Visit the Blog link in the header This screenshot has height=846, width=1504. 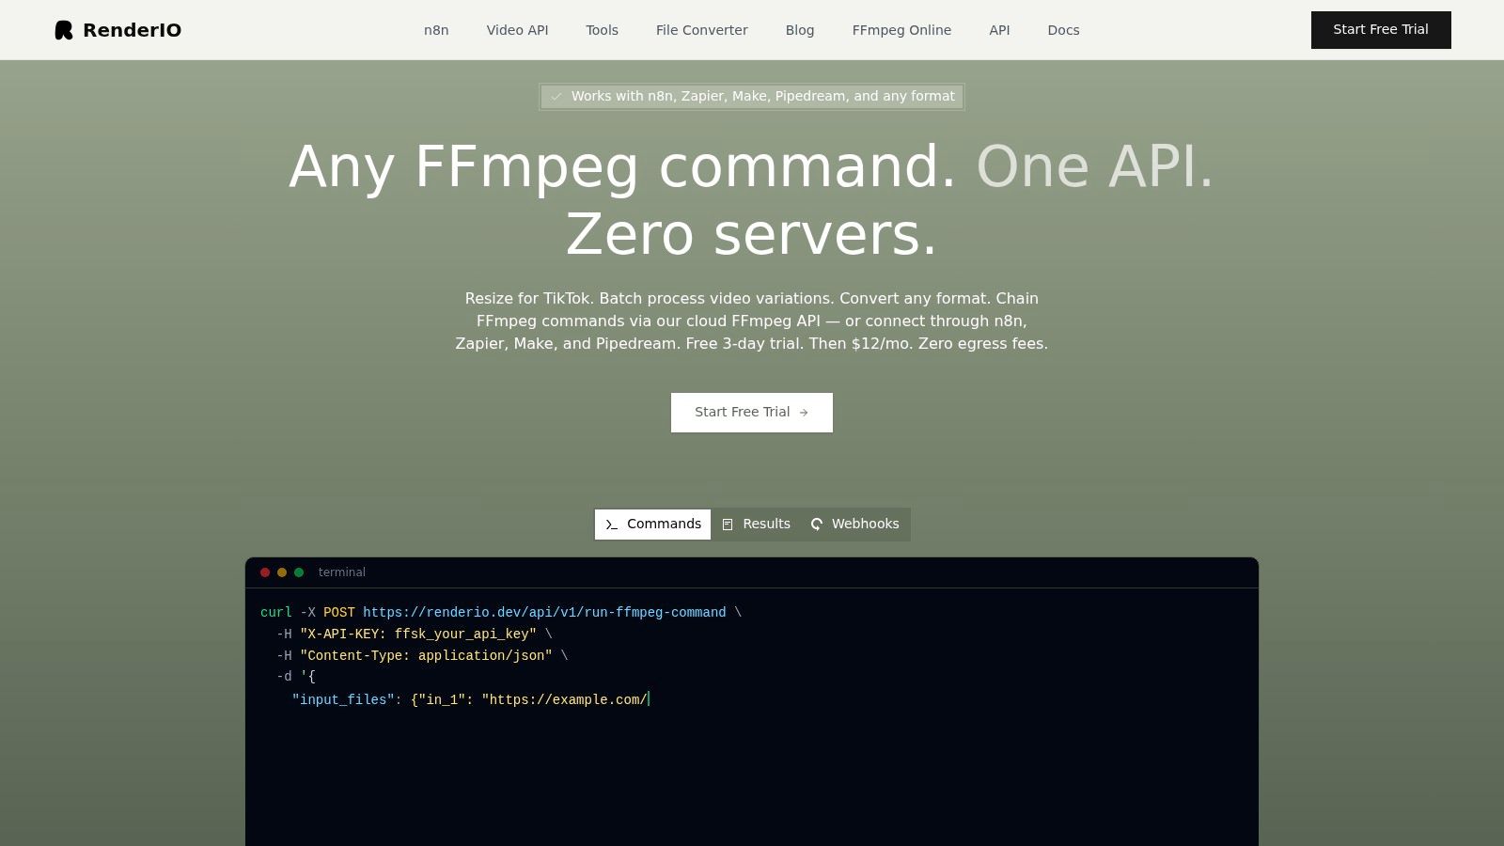point(800,30)
